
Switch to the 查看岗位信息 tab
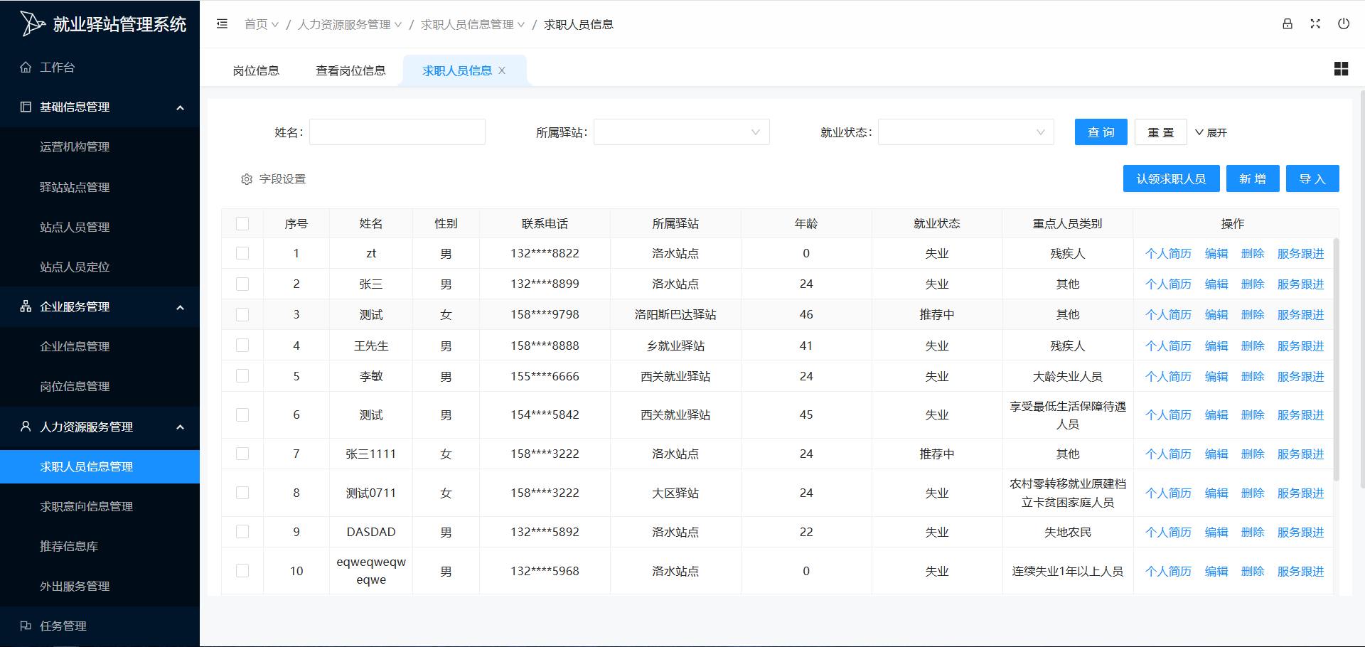(350, 70)
